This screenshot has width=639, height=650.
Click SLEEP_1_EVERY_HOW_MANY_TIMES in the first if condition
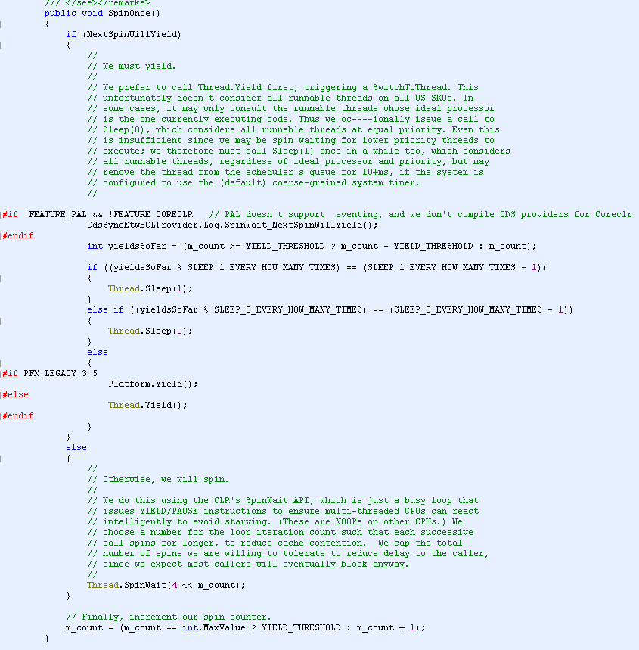pos(261,267)
